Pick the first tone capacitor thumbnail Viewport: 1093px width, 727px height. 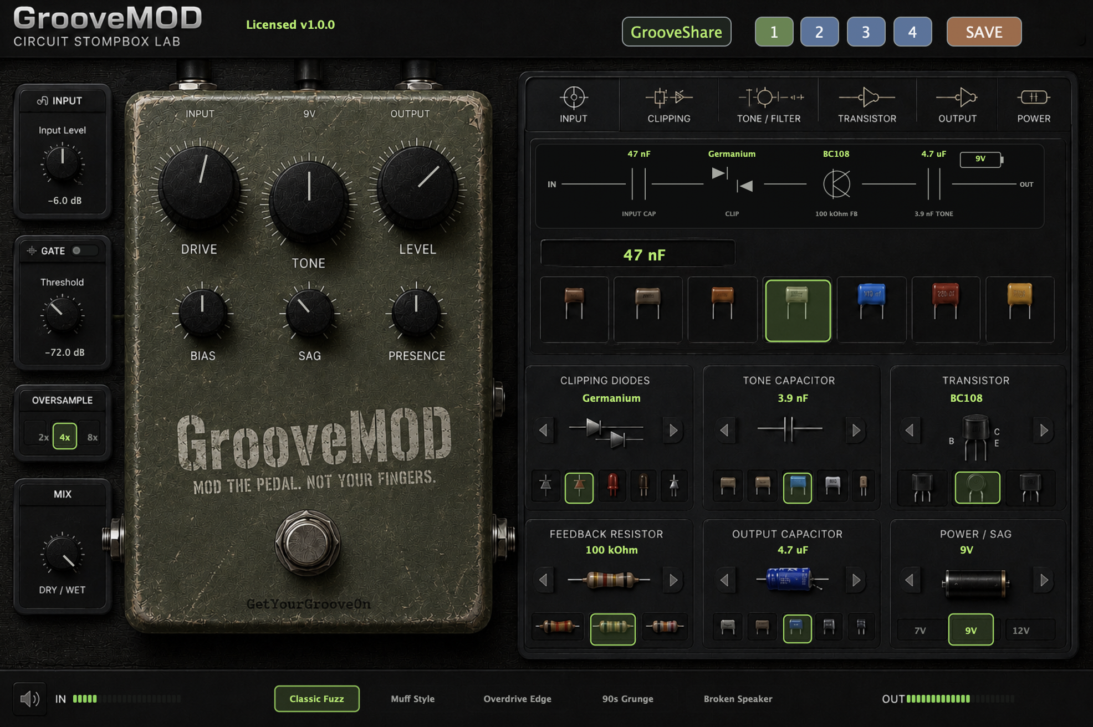(x=728, y=487)
